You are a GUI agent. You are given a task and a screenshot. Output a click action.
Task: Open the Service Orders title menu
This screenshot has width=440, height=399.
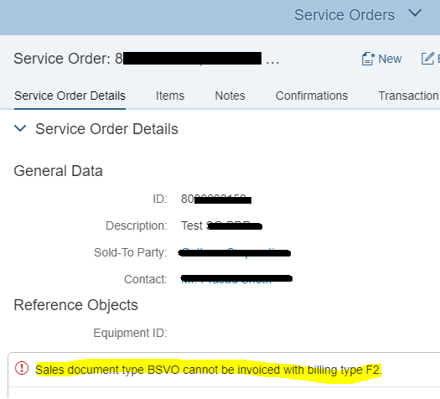coord(344,15)
